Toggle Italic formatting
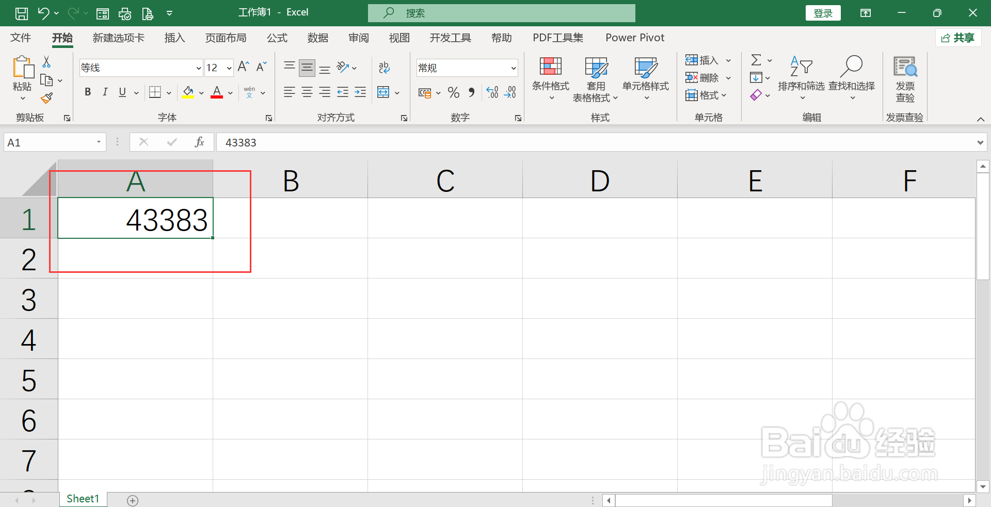The height and width of the screenshot is (507, 991). click(105, 92)
